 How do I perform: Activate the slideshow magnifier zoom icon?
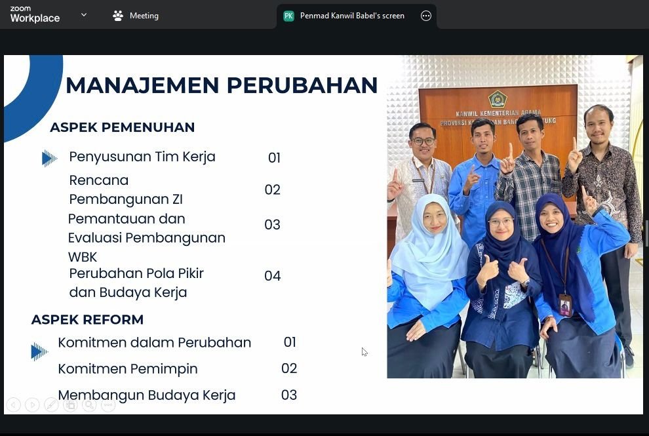coord(89,405)
